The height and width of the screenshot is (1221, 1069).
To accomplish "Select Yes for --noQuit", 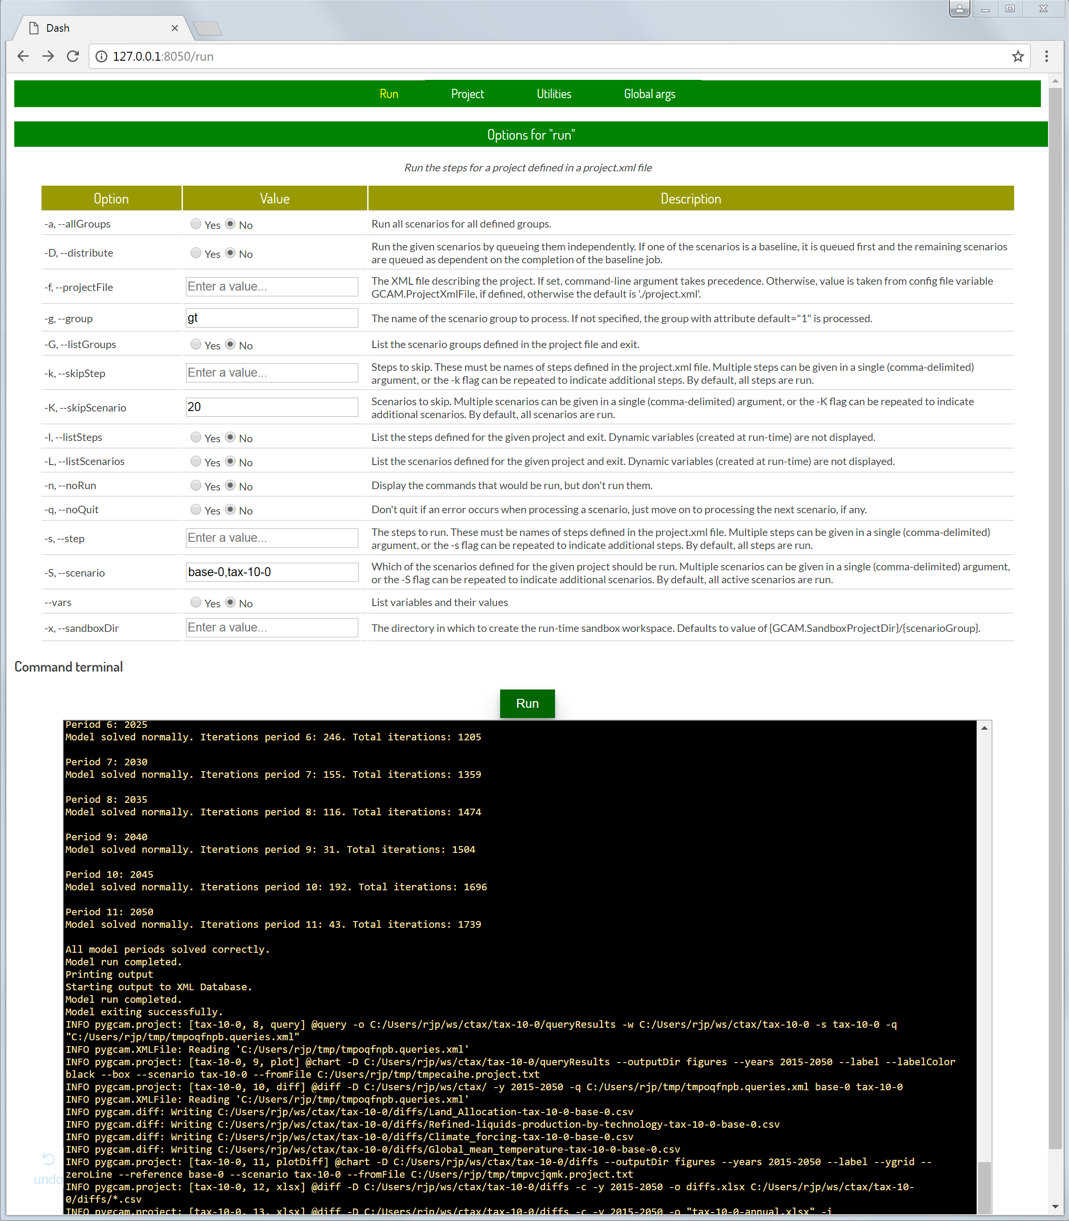I will click(x=196, y=510).
